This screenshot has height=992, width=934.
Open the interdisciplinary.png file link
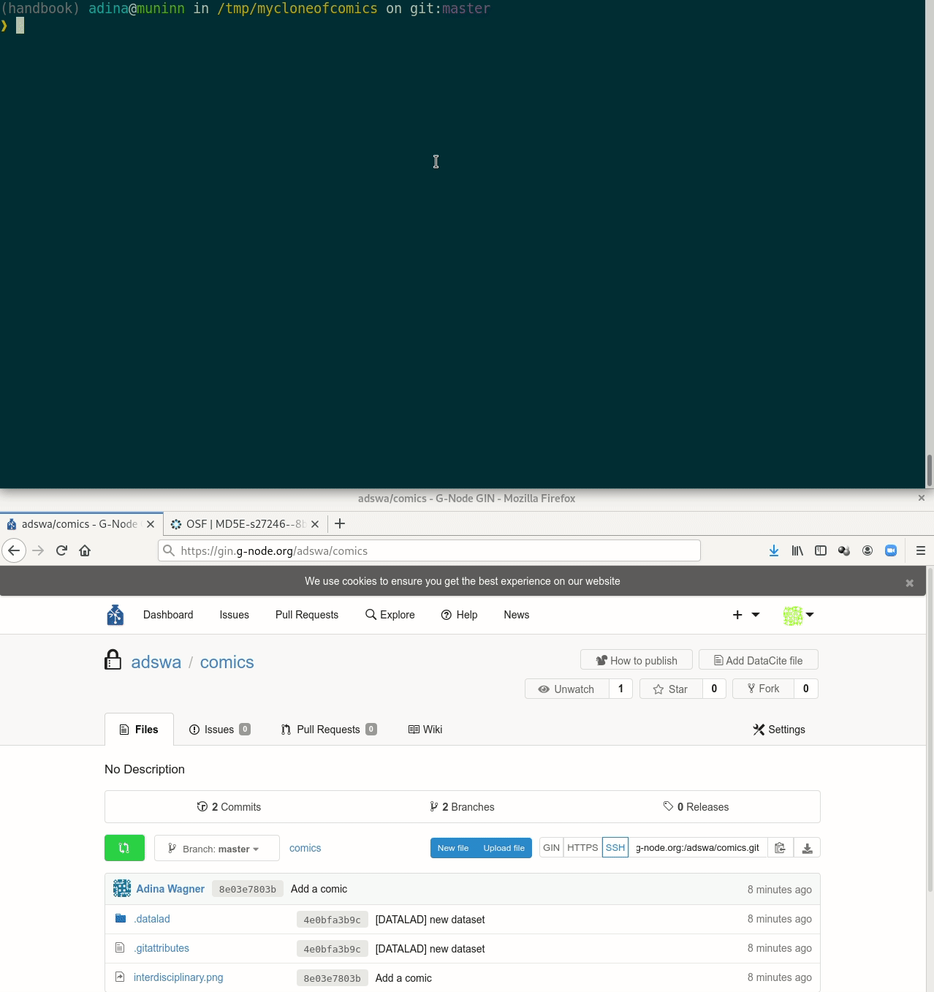178,977
